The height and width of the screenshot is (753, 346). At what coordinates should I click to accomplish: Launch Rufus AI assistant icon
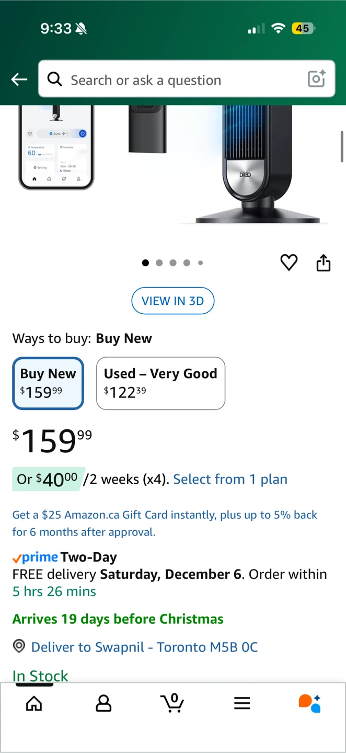click(309, 703)
